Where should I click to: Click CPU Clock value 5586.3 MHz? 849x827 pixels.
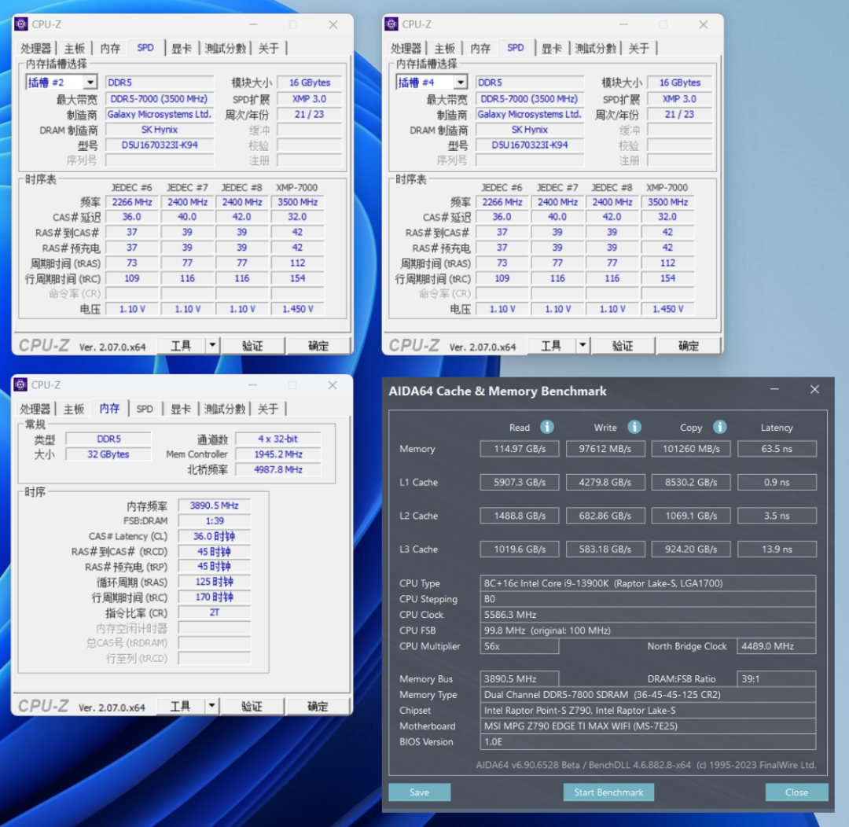[648, 615]
